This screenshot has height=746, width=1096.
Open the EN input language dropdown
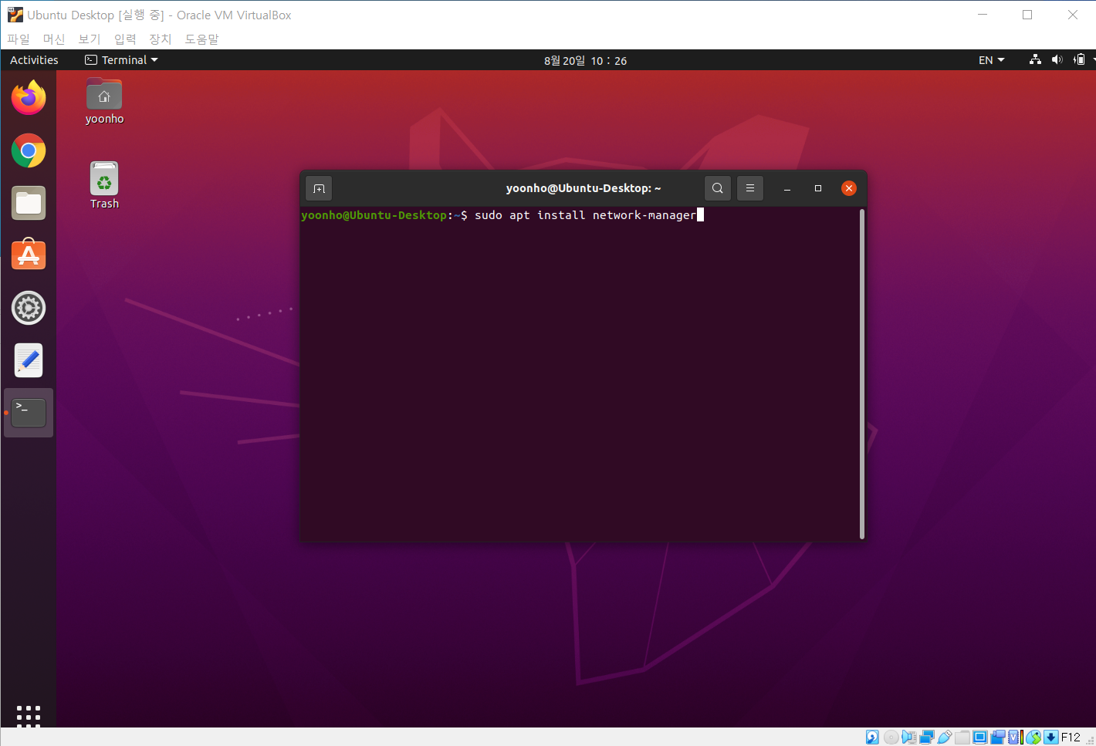(x=991, y=59)
